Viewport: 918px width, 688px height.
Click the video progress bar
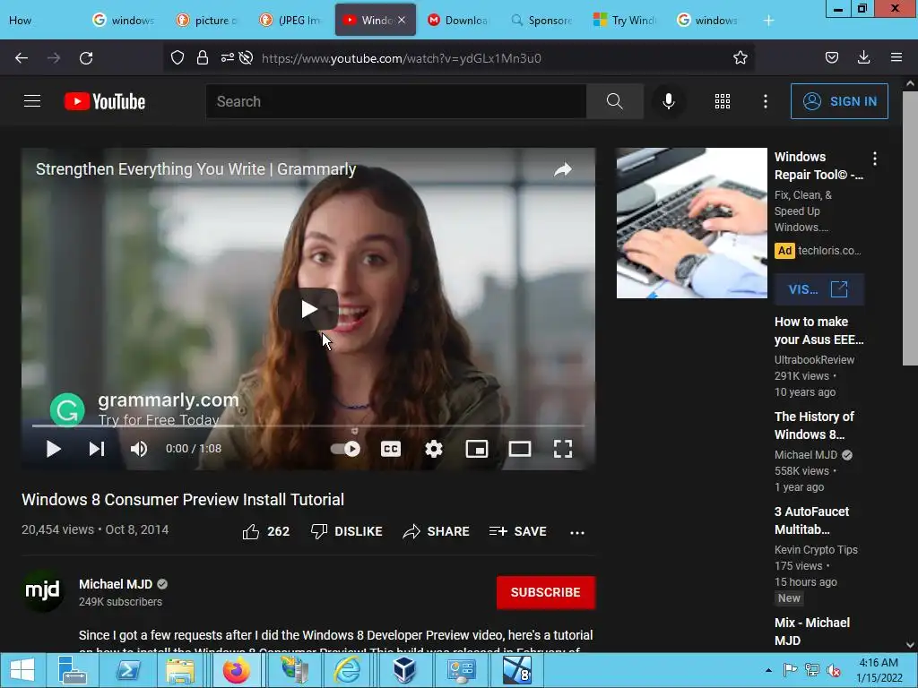click(308, 426)
